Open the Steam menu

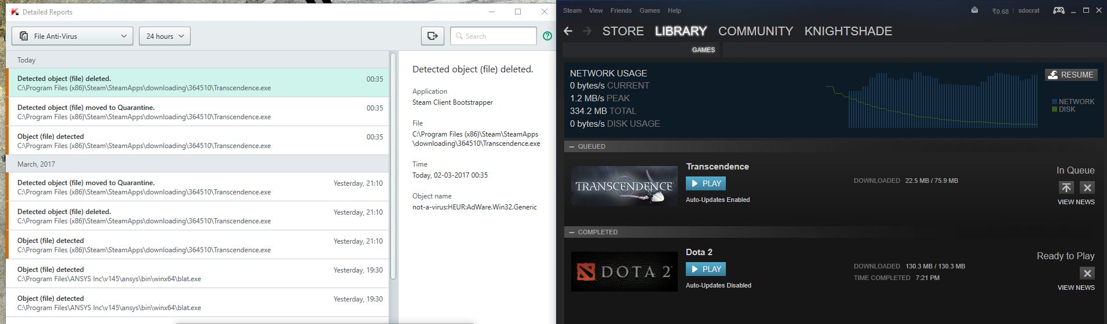point(572,10)
